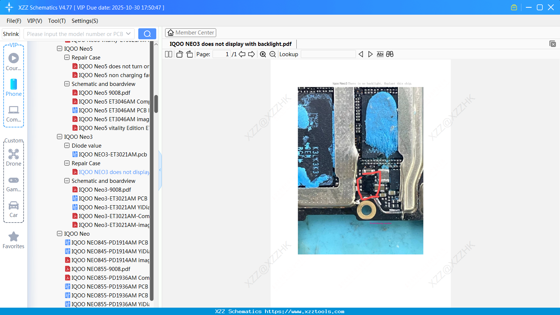Viewport: 560px width, 315px height.
Task: Open IQOO NEO3-ET3021AM.pcb diode file
Action: (x=110, y=154)
